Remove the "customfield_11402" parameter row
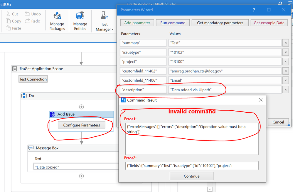The height and width of the screenshot is (192, 293). tap(286, 71)
